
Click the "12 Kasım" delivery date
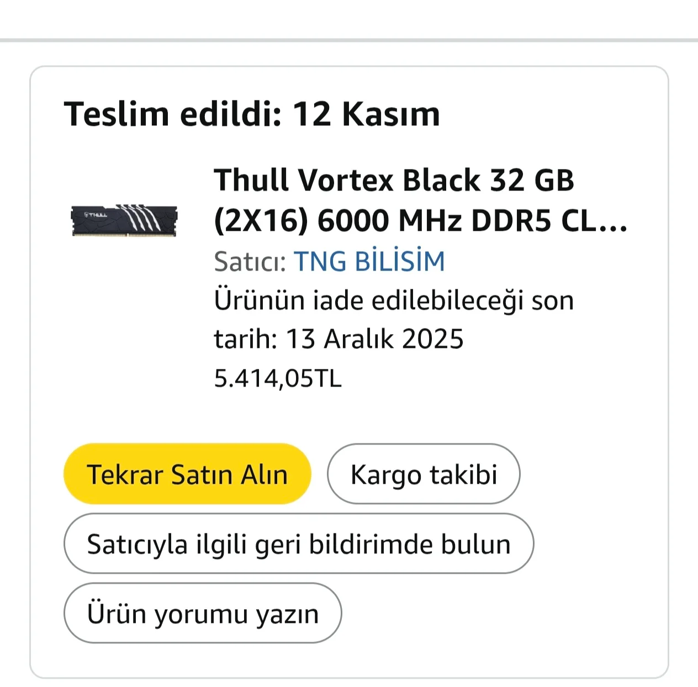coord(366,114)
